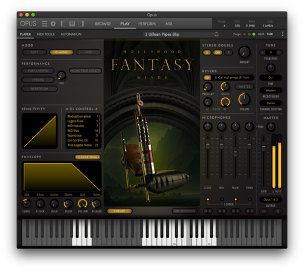Click the reverb LC filter knob
The image size is (304, 271).
point(208,102)
